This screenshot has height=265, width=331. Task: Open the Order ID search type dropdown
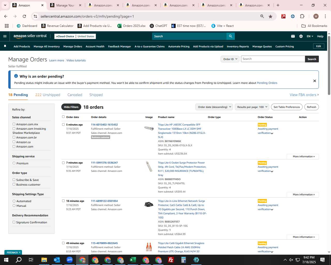pyautogui.click(x=230, y=59)
